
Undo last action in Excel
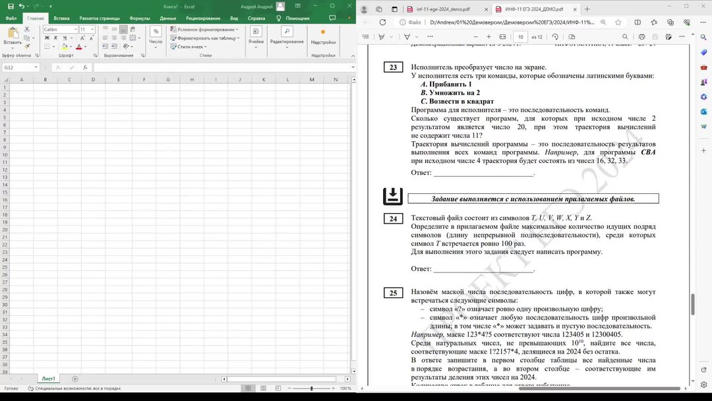(21, 7)
